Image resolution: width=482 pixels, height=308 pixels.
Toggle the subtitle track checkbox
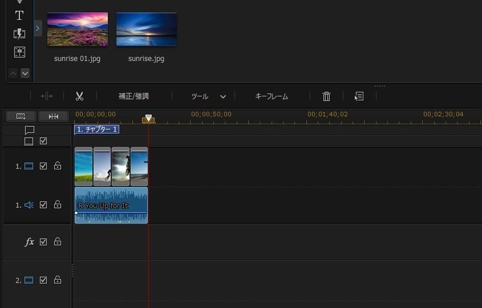(x=43, y=141)
